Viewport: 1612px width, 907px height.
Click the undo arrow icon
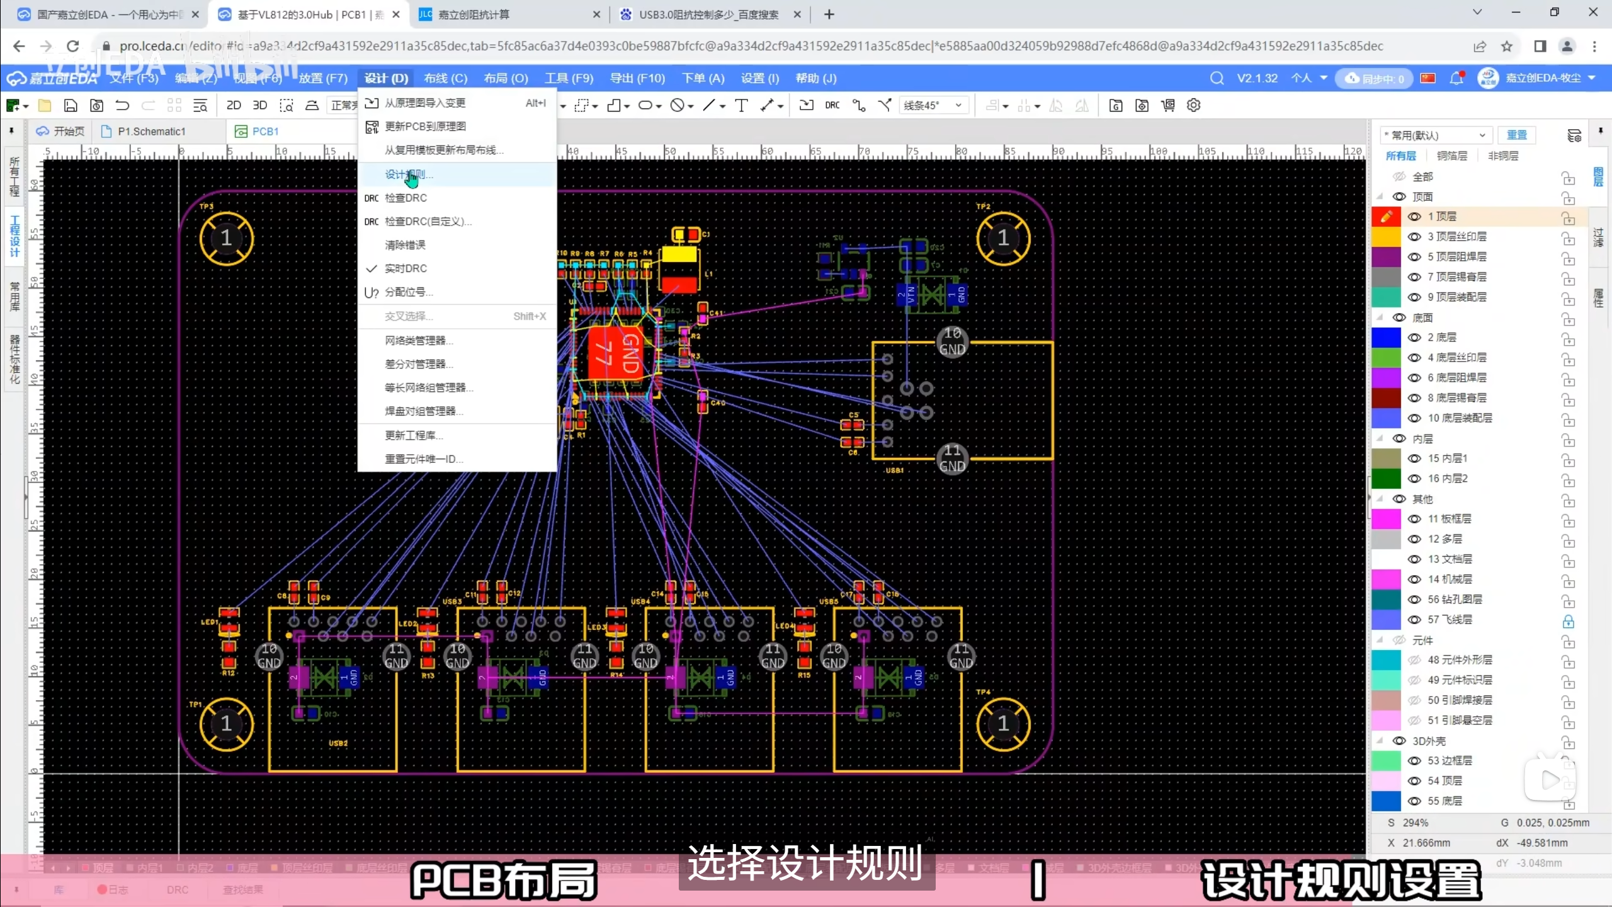[x=122, y=105]
